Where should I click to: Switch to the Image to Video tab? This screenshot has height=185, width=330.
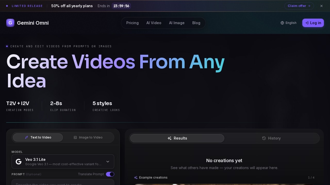pos(88,137)
